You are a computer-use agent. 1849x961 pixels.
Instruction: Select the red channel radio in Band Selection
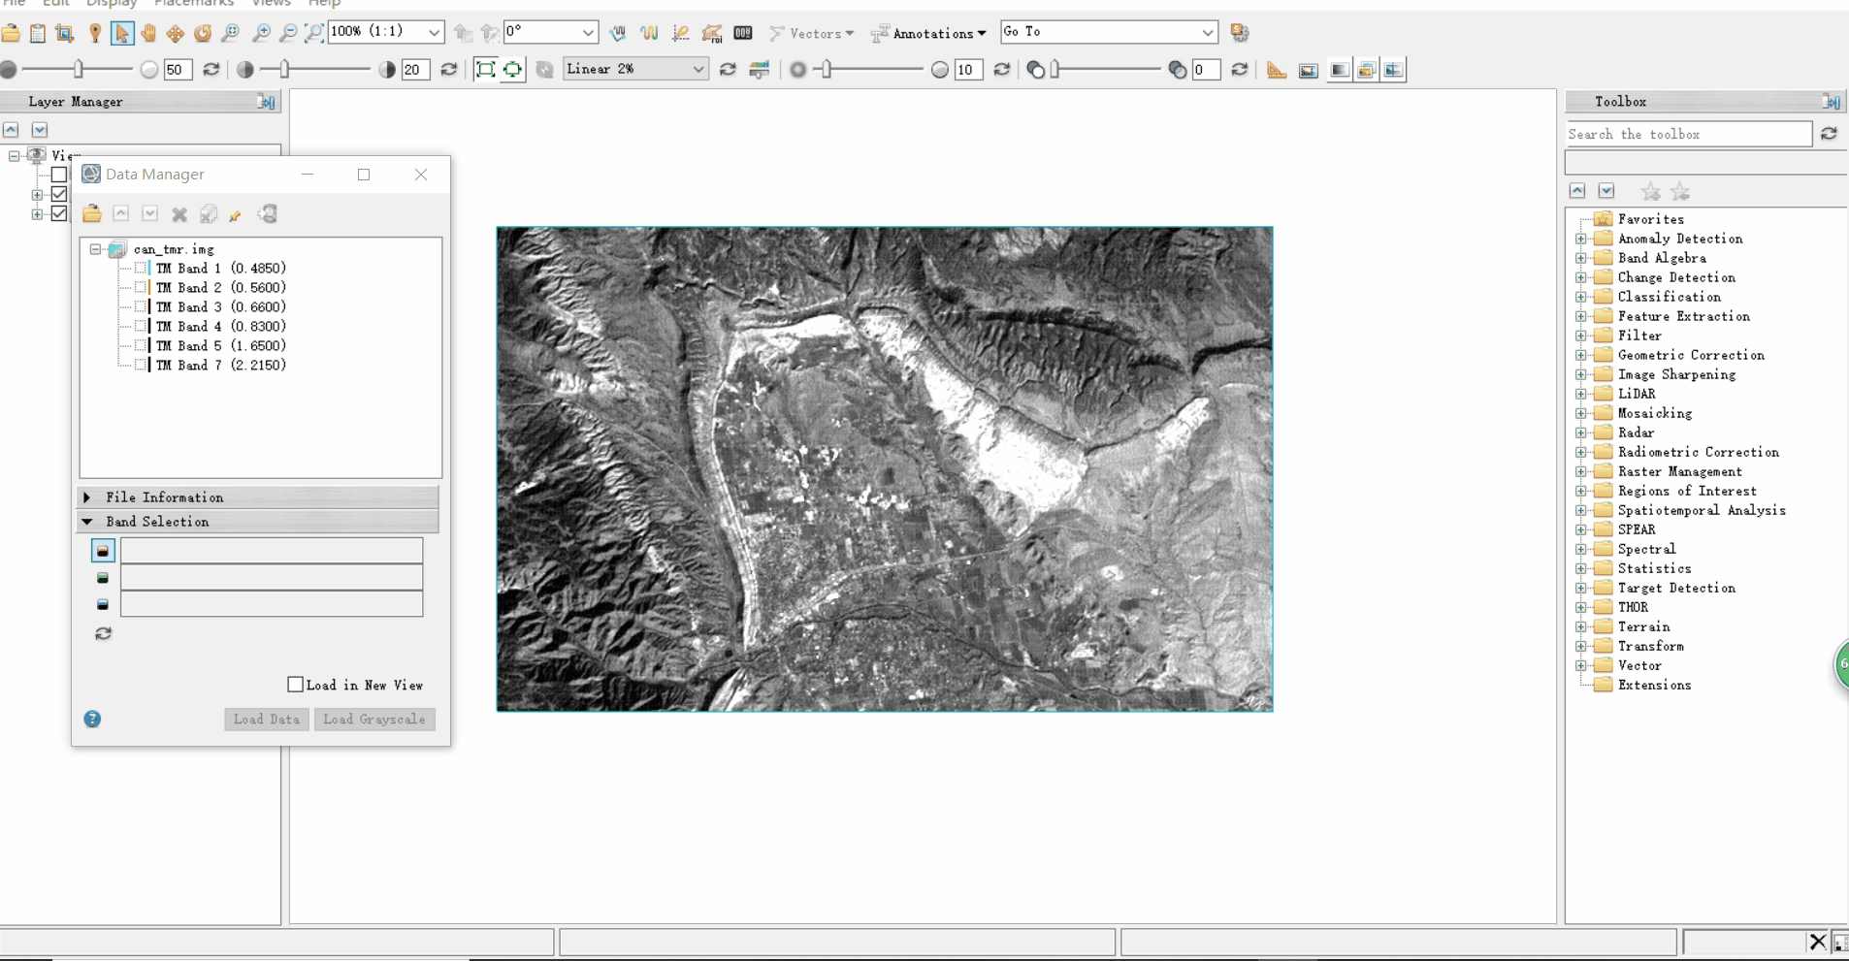tap(103, 551)
